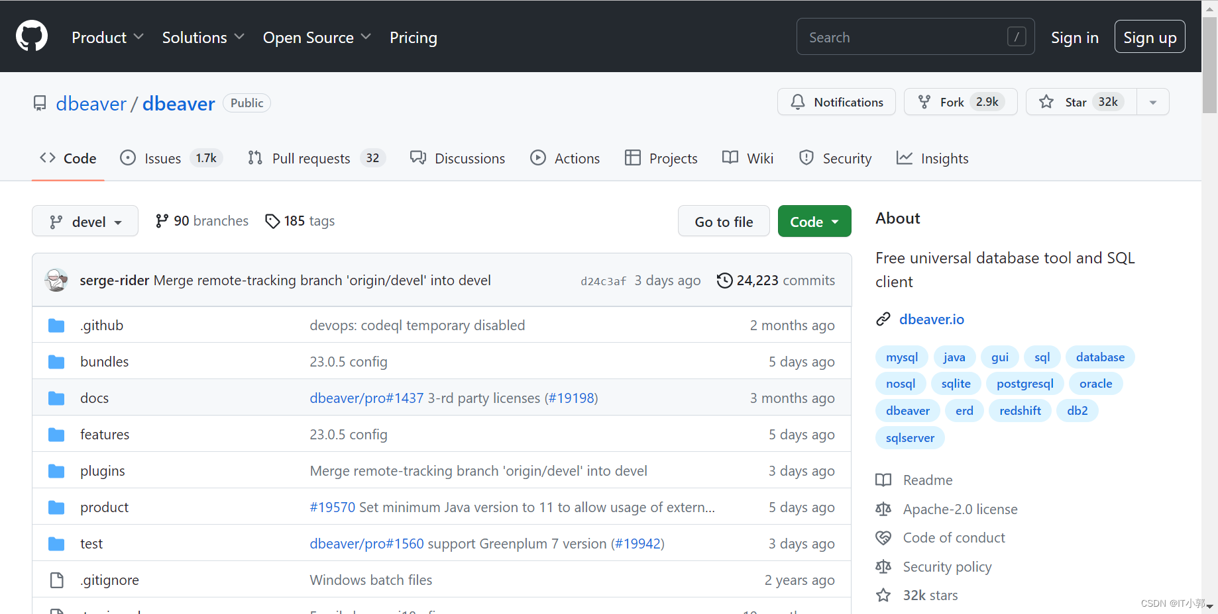The image size is (1218, 614).
Task: Click the Go to file button
Action: tap(724, 221)
